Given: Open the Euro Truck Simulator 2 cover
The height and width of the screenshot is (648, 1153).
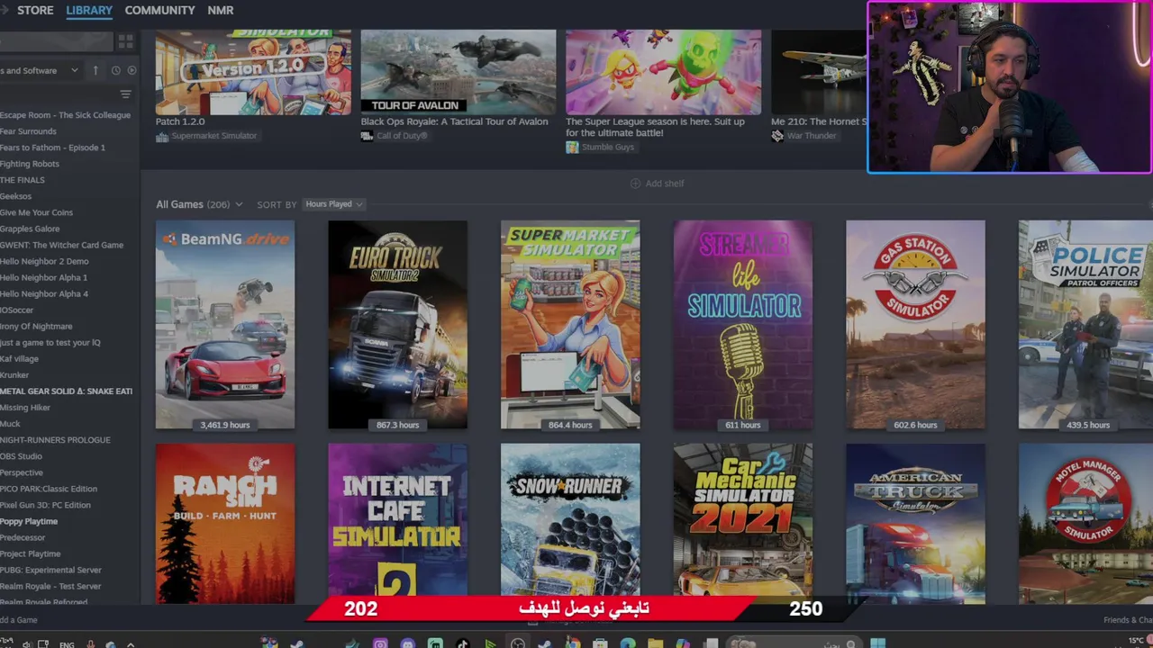Looking at the screenshot, I should pos(397,325).
